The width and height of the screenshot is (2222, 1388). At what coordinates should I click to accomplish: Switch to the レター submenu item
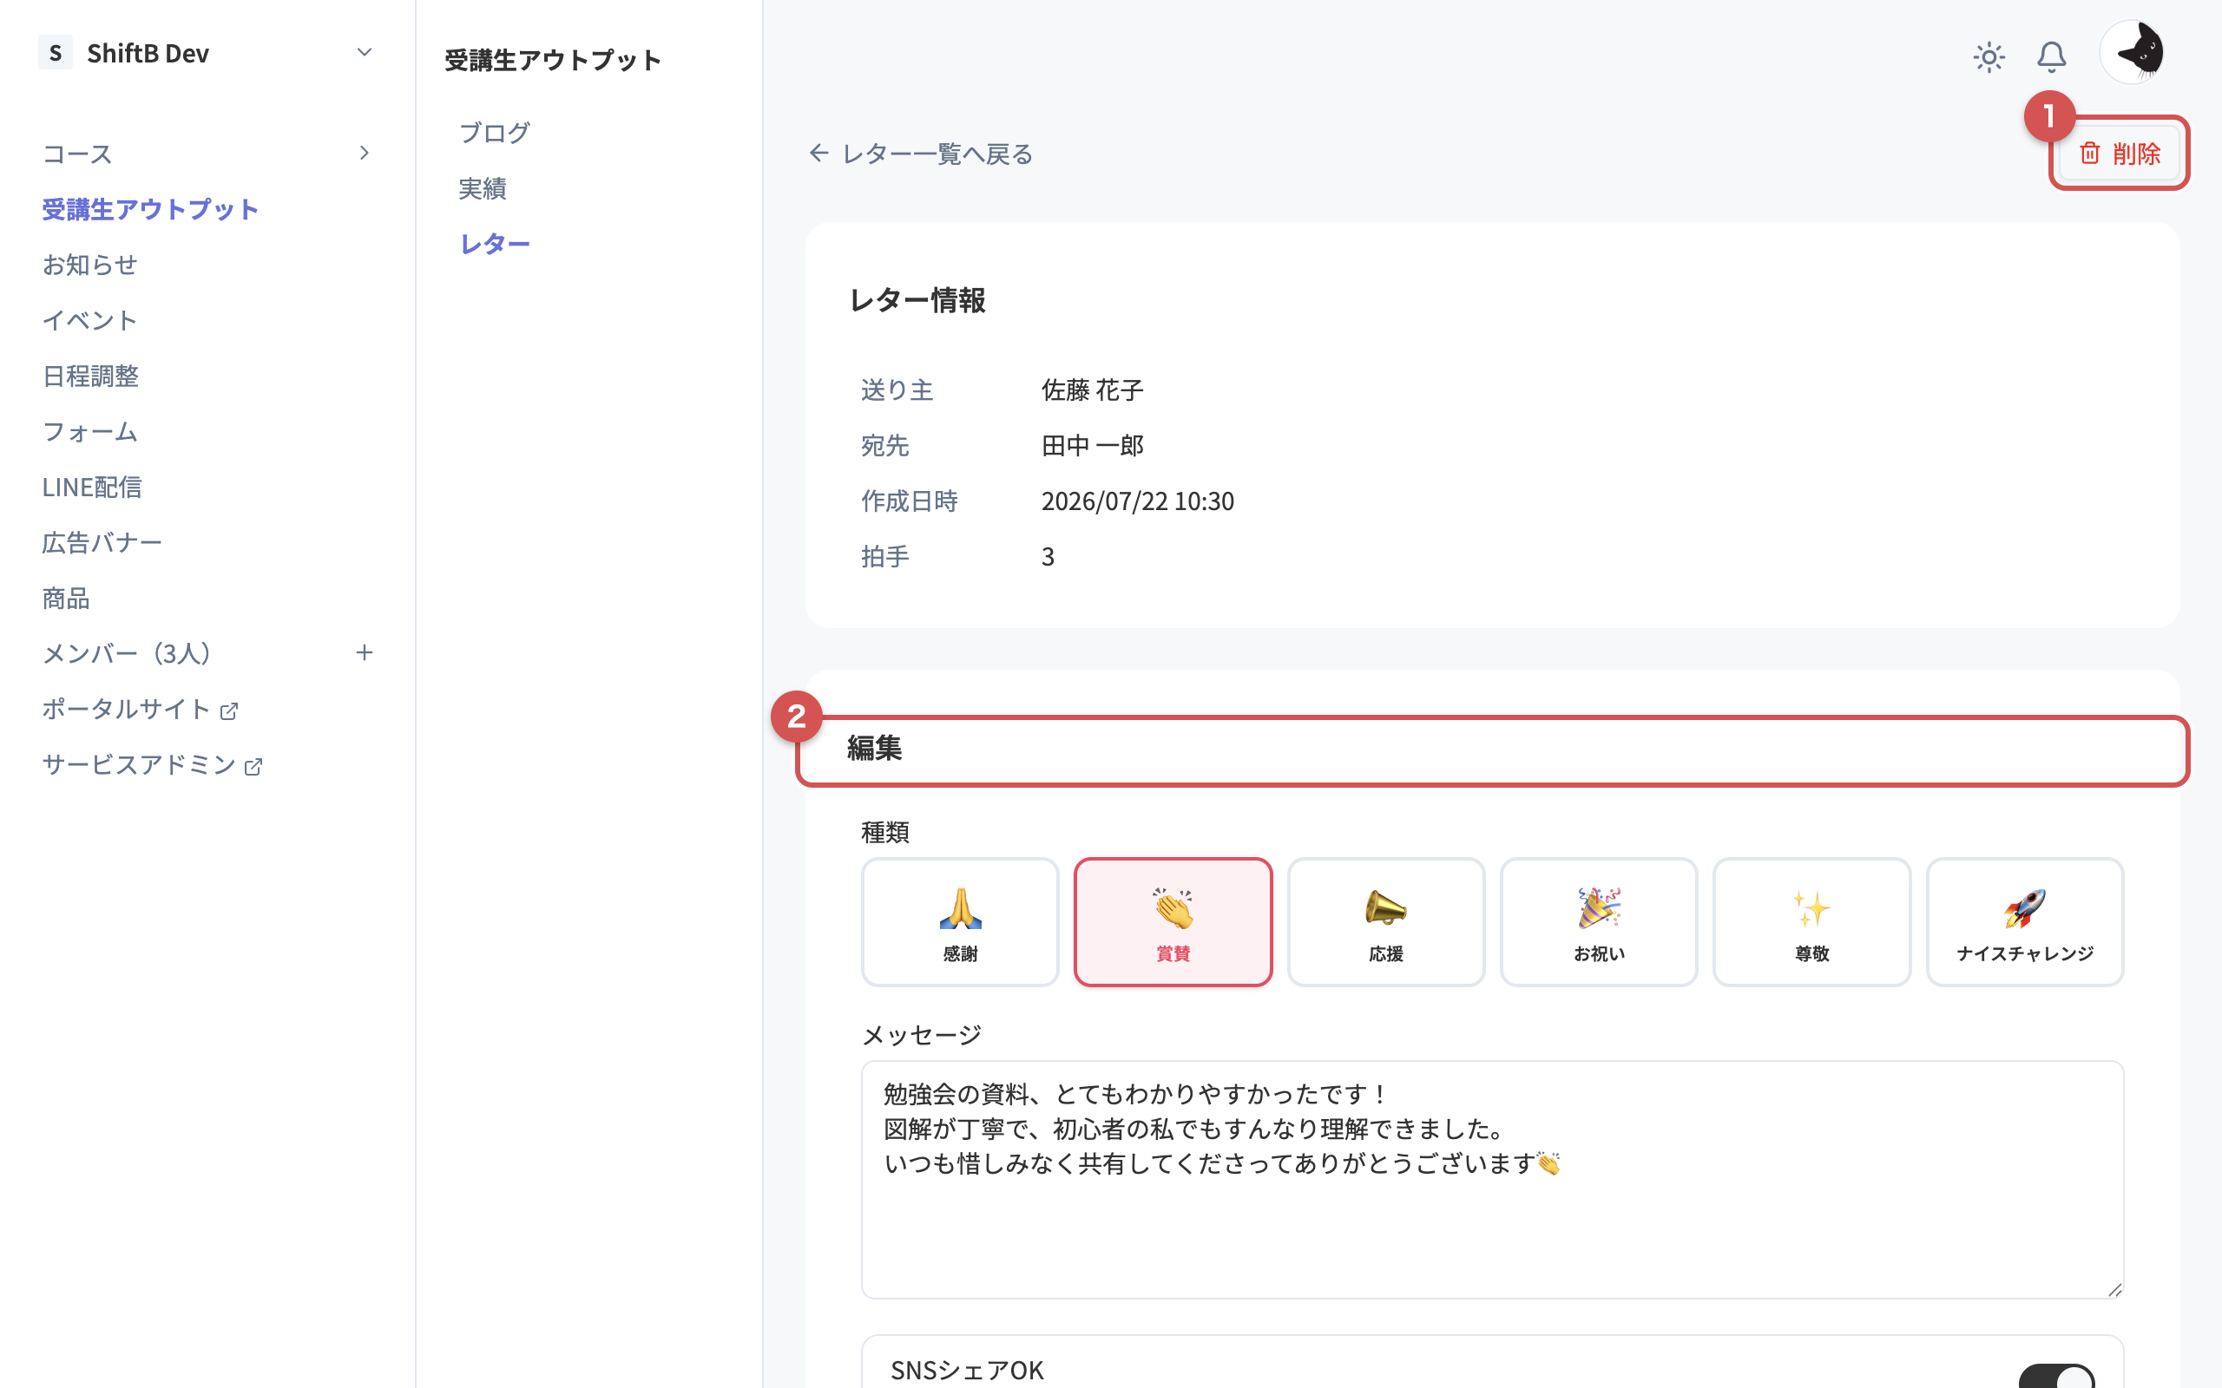coord(495,243)
